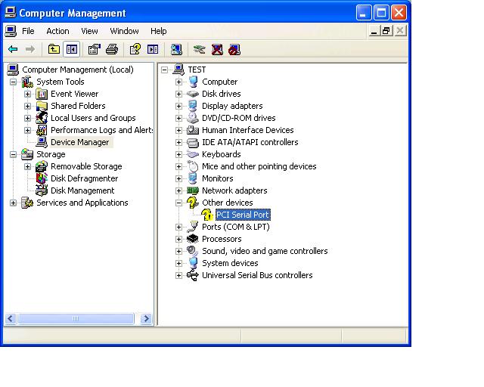This screenshot has height=387, width=484.
Task: Click the left pane's horizontal scrollbar right arrow
Action: pos(147,320)
